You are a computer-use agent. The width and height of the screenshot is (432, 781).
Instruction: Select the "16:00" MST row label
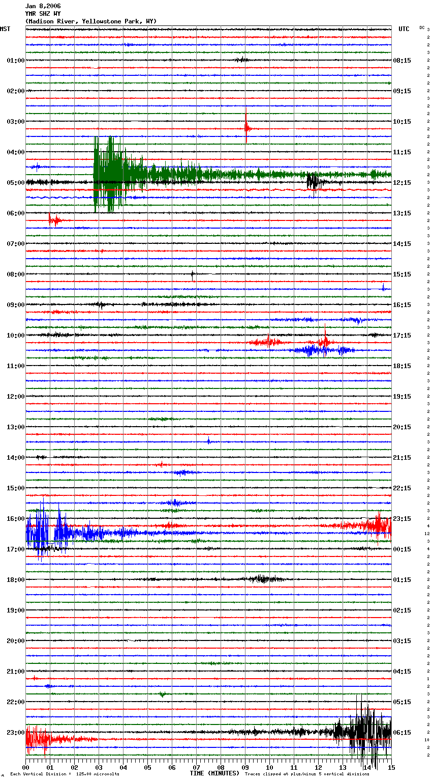[x=16, y=519]
